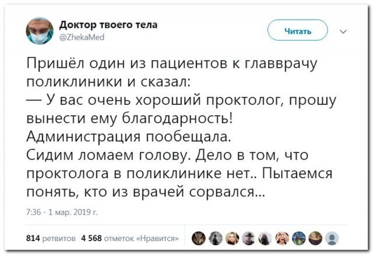The width and height of the screenshot is (373, 255).
Task: Open the author's masked-doctor profile avatar
Action: click(x=40, y=30)
